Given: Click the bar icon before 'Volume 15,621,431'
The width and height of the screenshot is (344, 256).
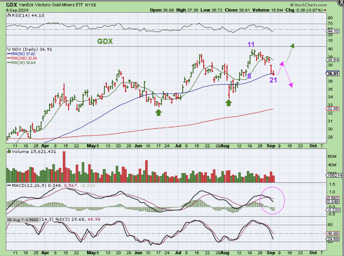Looking at the screenshot, I should point(9,152).
